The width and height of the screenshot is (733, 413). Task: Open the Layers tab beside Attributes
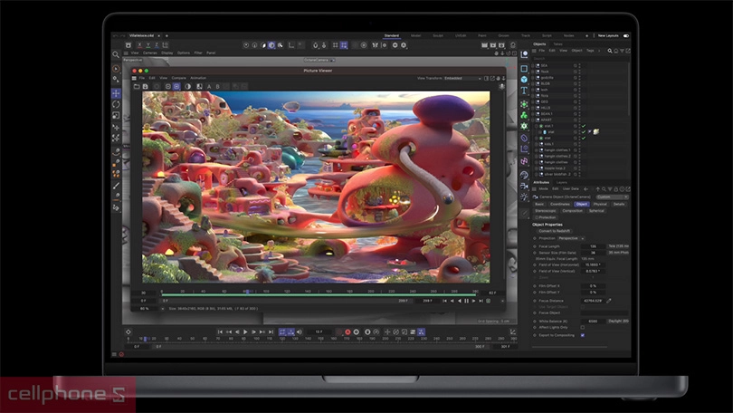562,182
